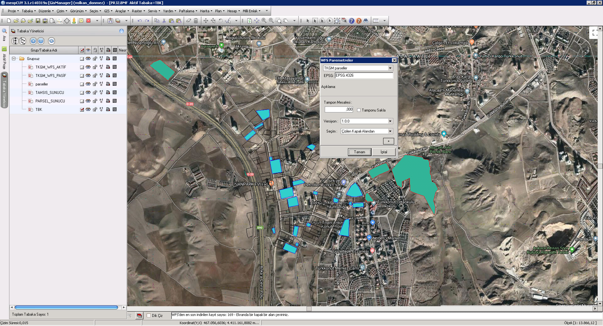Click the Undo arrow icon
The height and width of the screenshot is (326, 603).
139,21
